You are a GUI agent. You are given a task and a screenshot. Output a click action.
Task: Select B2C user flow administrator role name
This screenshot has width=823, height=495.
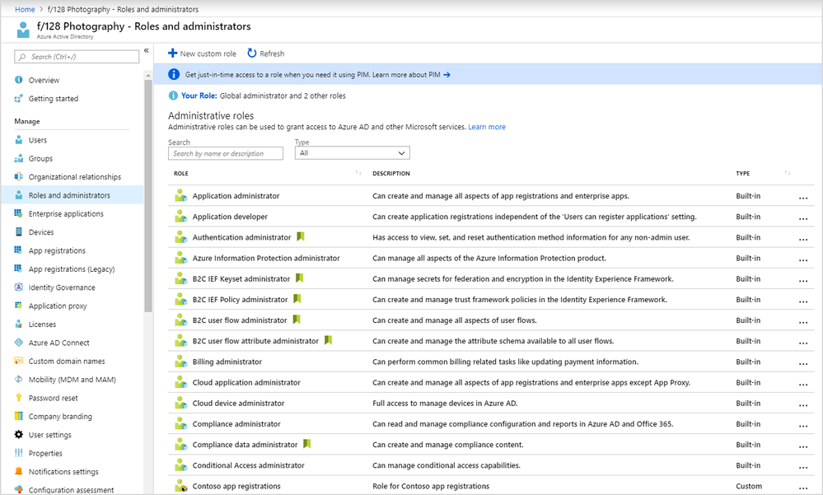[240, 320]
